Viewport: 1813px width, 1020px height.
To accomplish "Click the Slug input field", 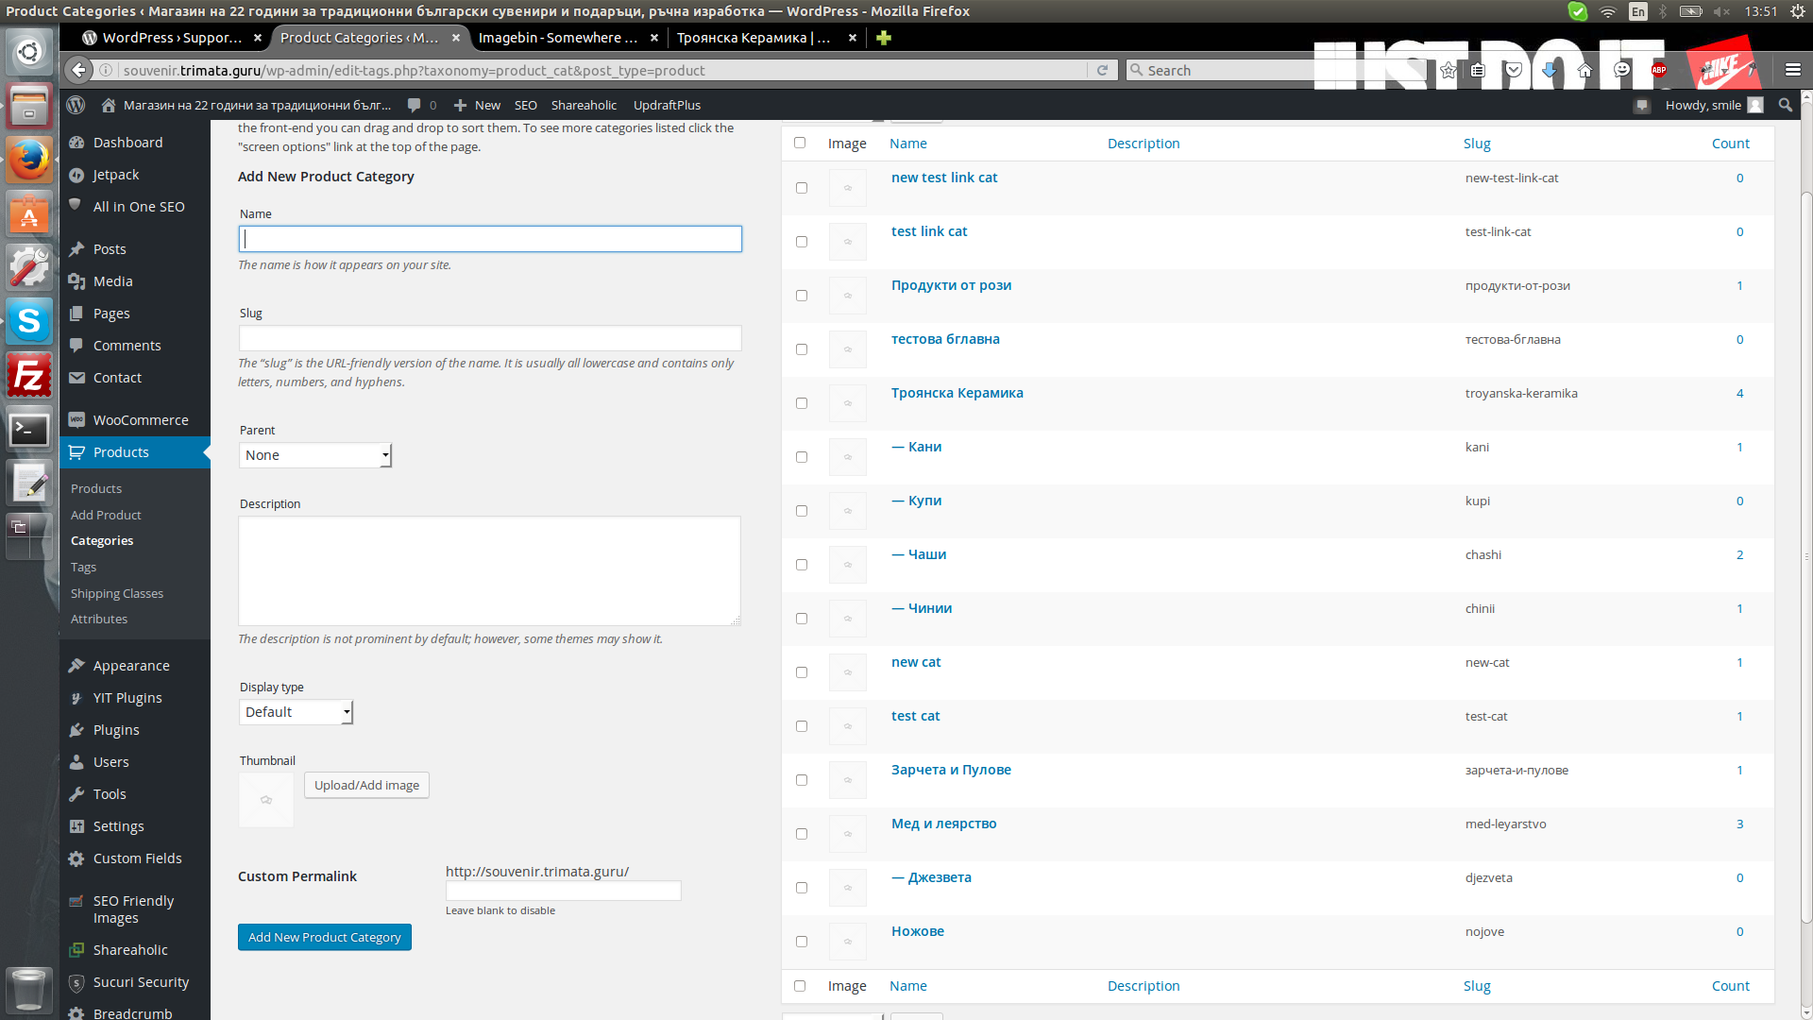I will point(490,338).
